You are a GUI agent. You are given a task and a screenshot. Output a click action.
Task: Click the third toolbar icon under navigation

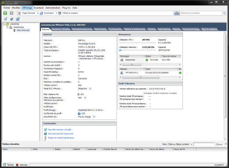click(18, 19)
